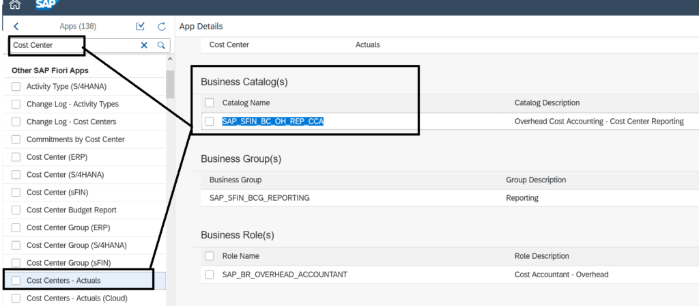Check the Cost Center (ERP) checkbox
This screenshot has width=699, height=306.
coord(16,157)
